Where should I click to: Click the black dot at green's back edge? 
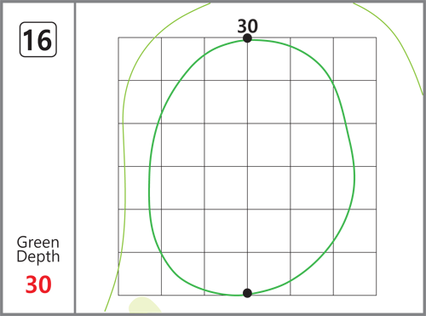[247, 38]
